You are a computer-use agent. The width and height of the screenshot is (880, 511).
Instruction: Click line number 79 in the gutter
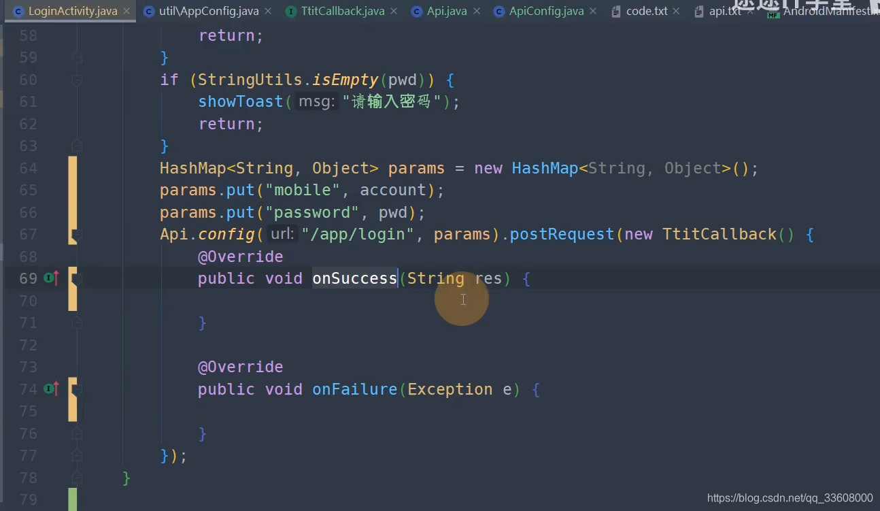click(x=29, y=499)
